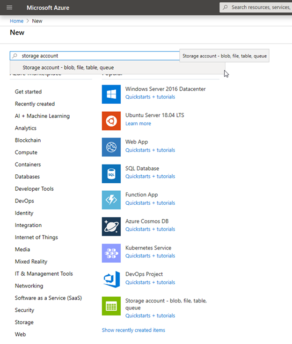
Task: Click Storage account - blob, file, table, queue title
Action: [166, 304]
